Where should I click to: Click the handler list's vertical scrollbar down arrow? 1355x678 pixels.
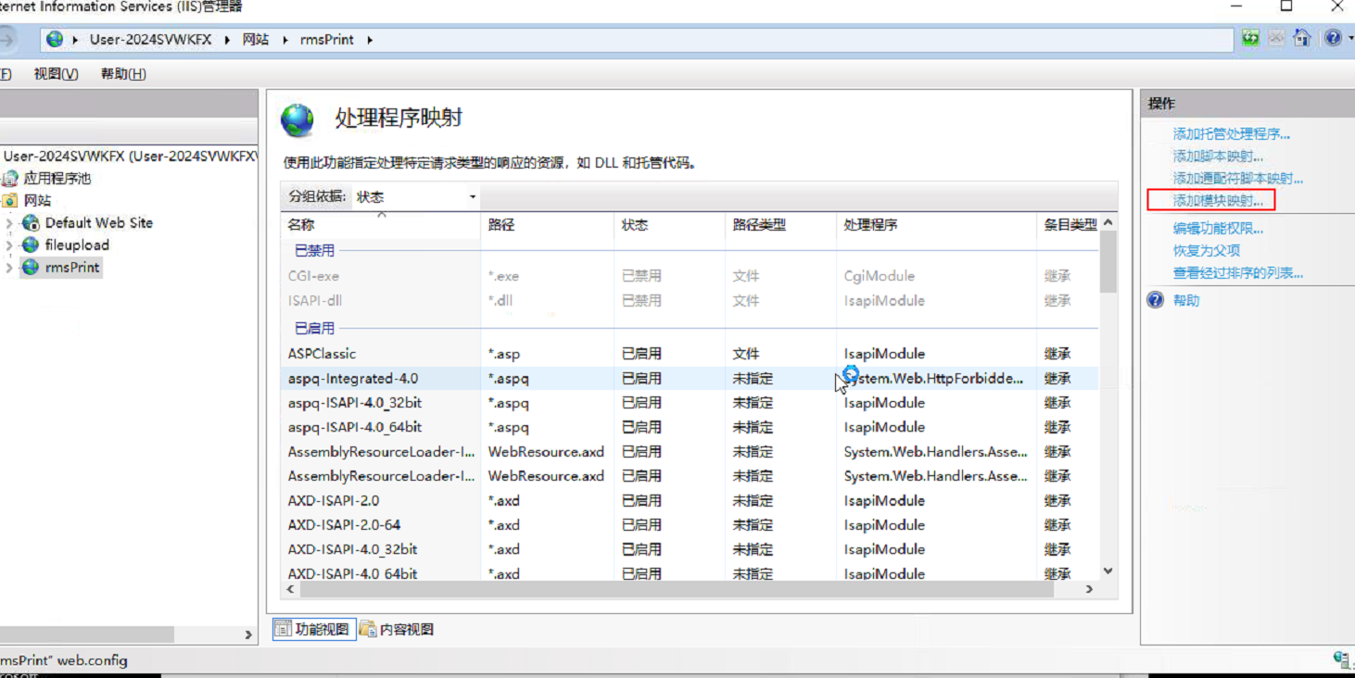[1108, 571]
